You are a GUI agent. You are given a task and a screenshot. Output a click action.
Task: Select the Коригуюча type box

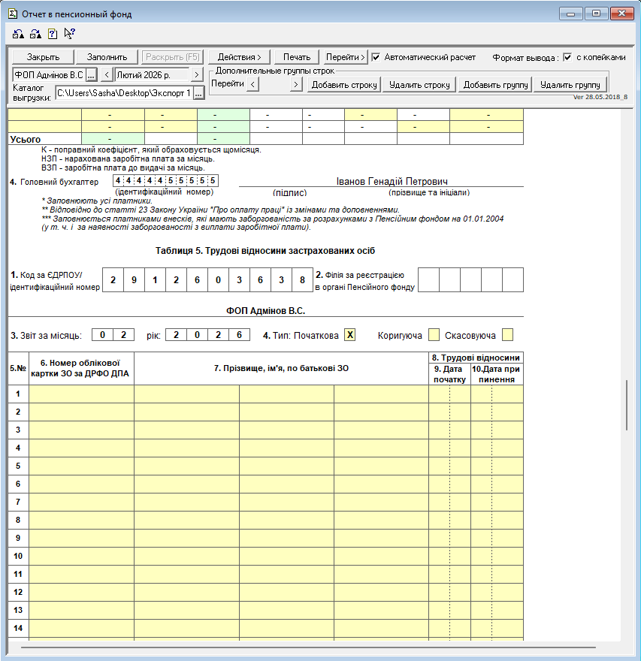coord(434,335)
